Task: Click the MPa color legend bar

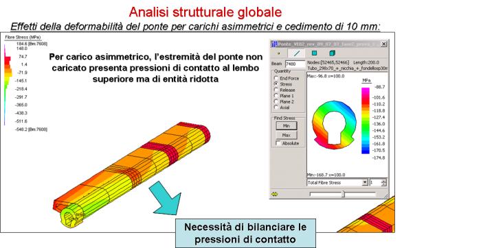Action: tap(366, 121)
